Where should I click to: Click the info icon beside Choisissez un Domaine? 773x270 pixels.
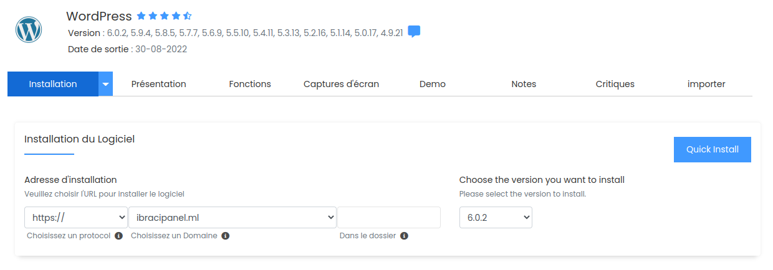click(226, 236)
